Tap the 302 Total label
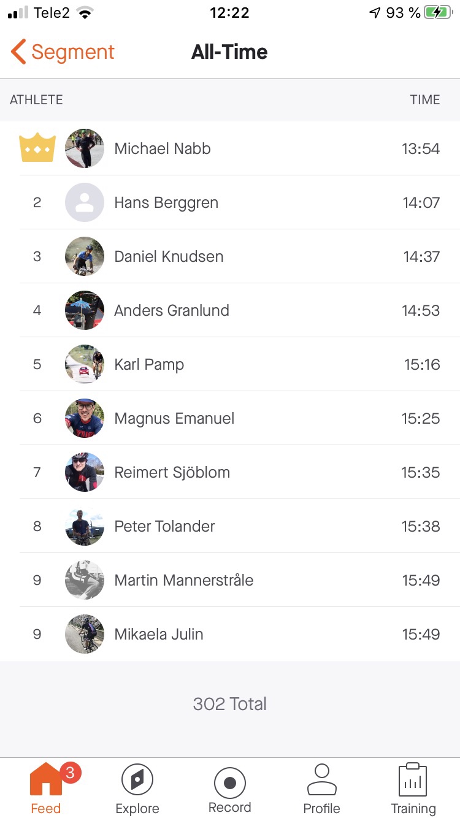This screenshot has height=818, width=460. point(230,704)
